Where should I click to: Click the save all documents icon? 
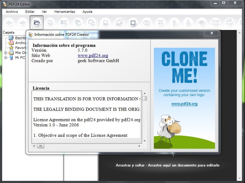pos(119,23)
